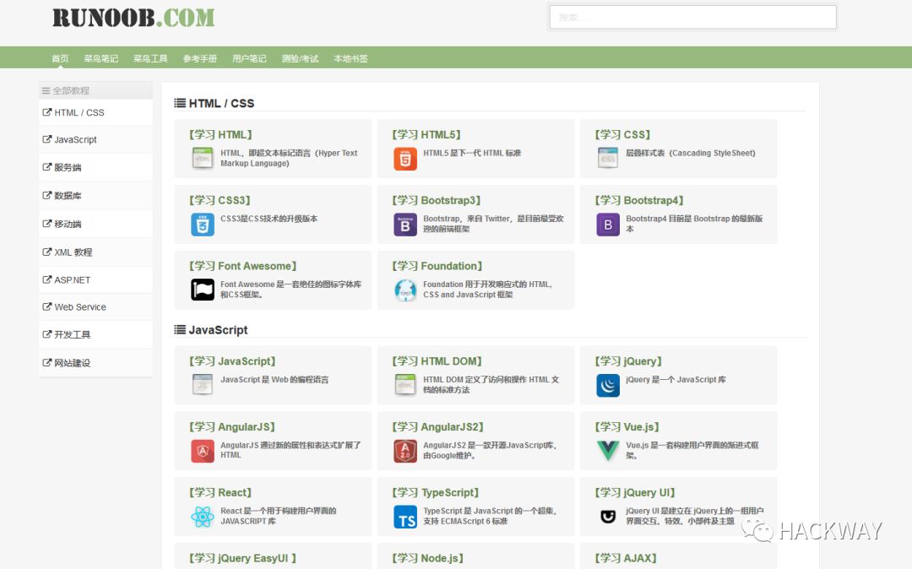Click the Vue.js green V logo
912x569 pixels.
[608, 451]
